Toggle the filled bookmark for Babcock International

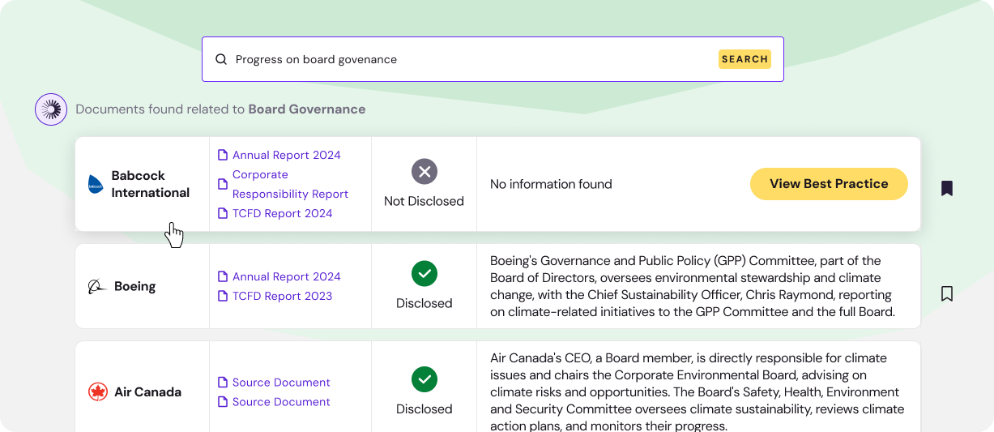[x=946, y=188]
